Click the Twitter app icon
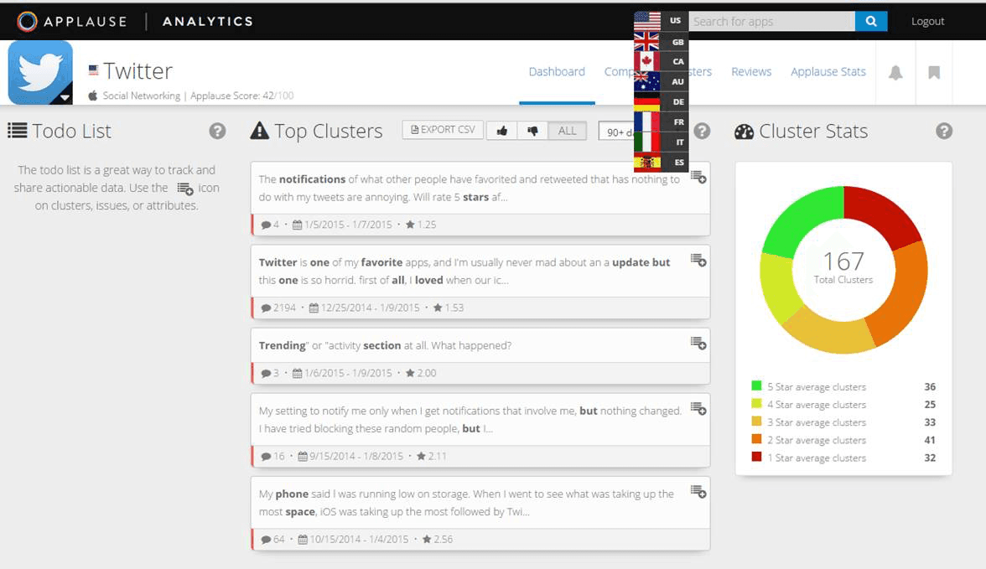986x569 pixels. [40, 72]
